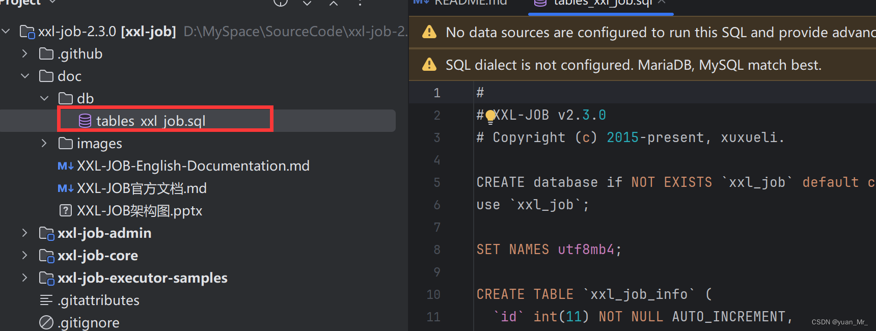Click the .github folder icon

tap(46, 54)
